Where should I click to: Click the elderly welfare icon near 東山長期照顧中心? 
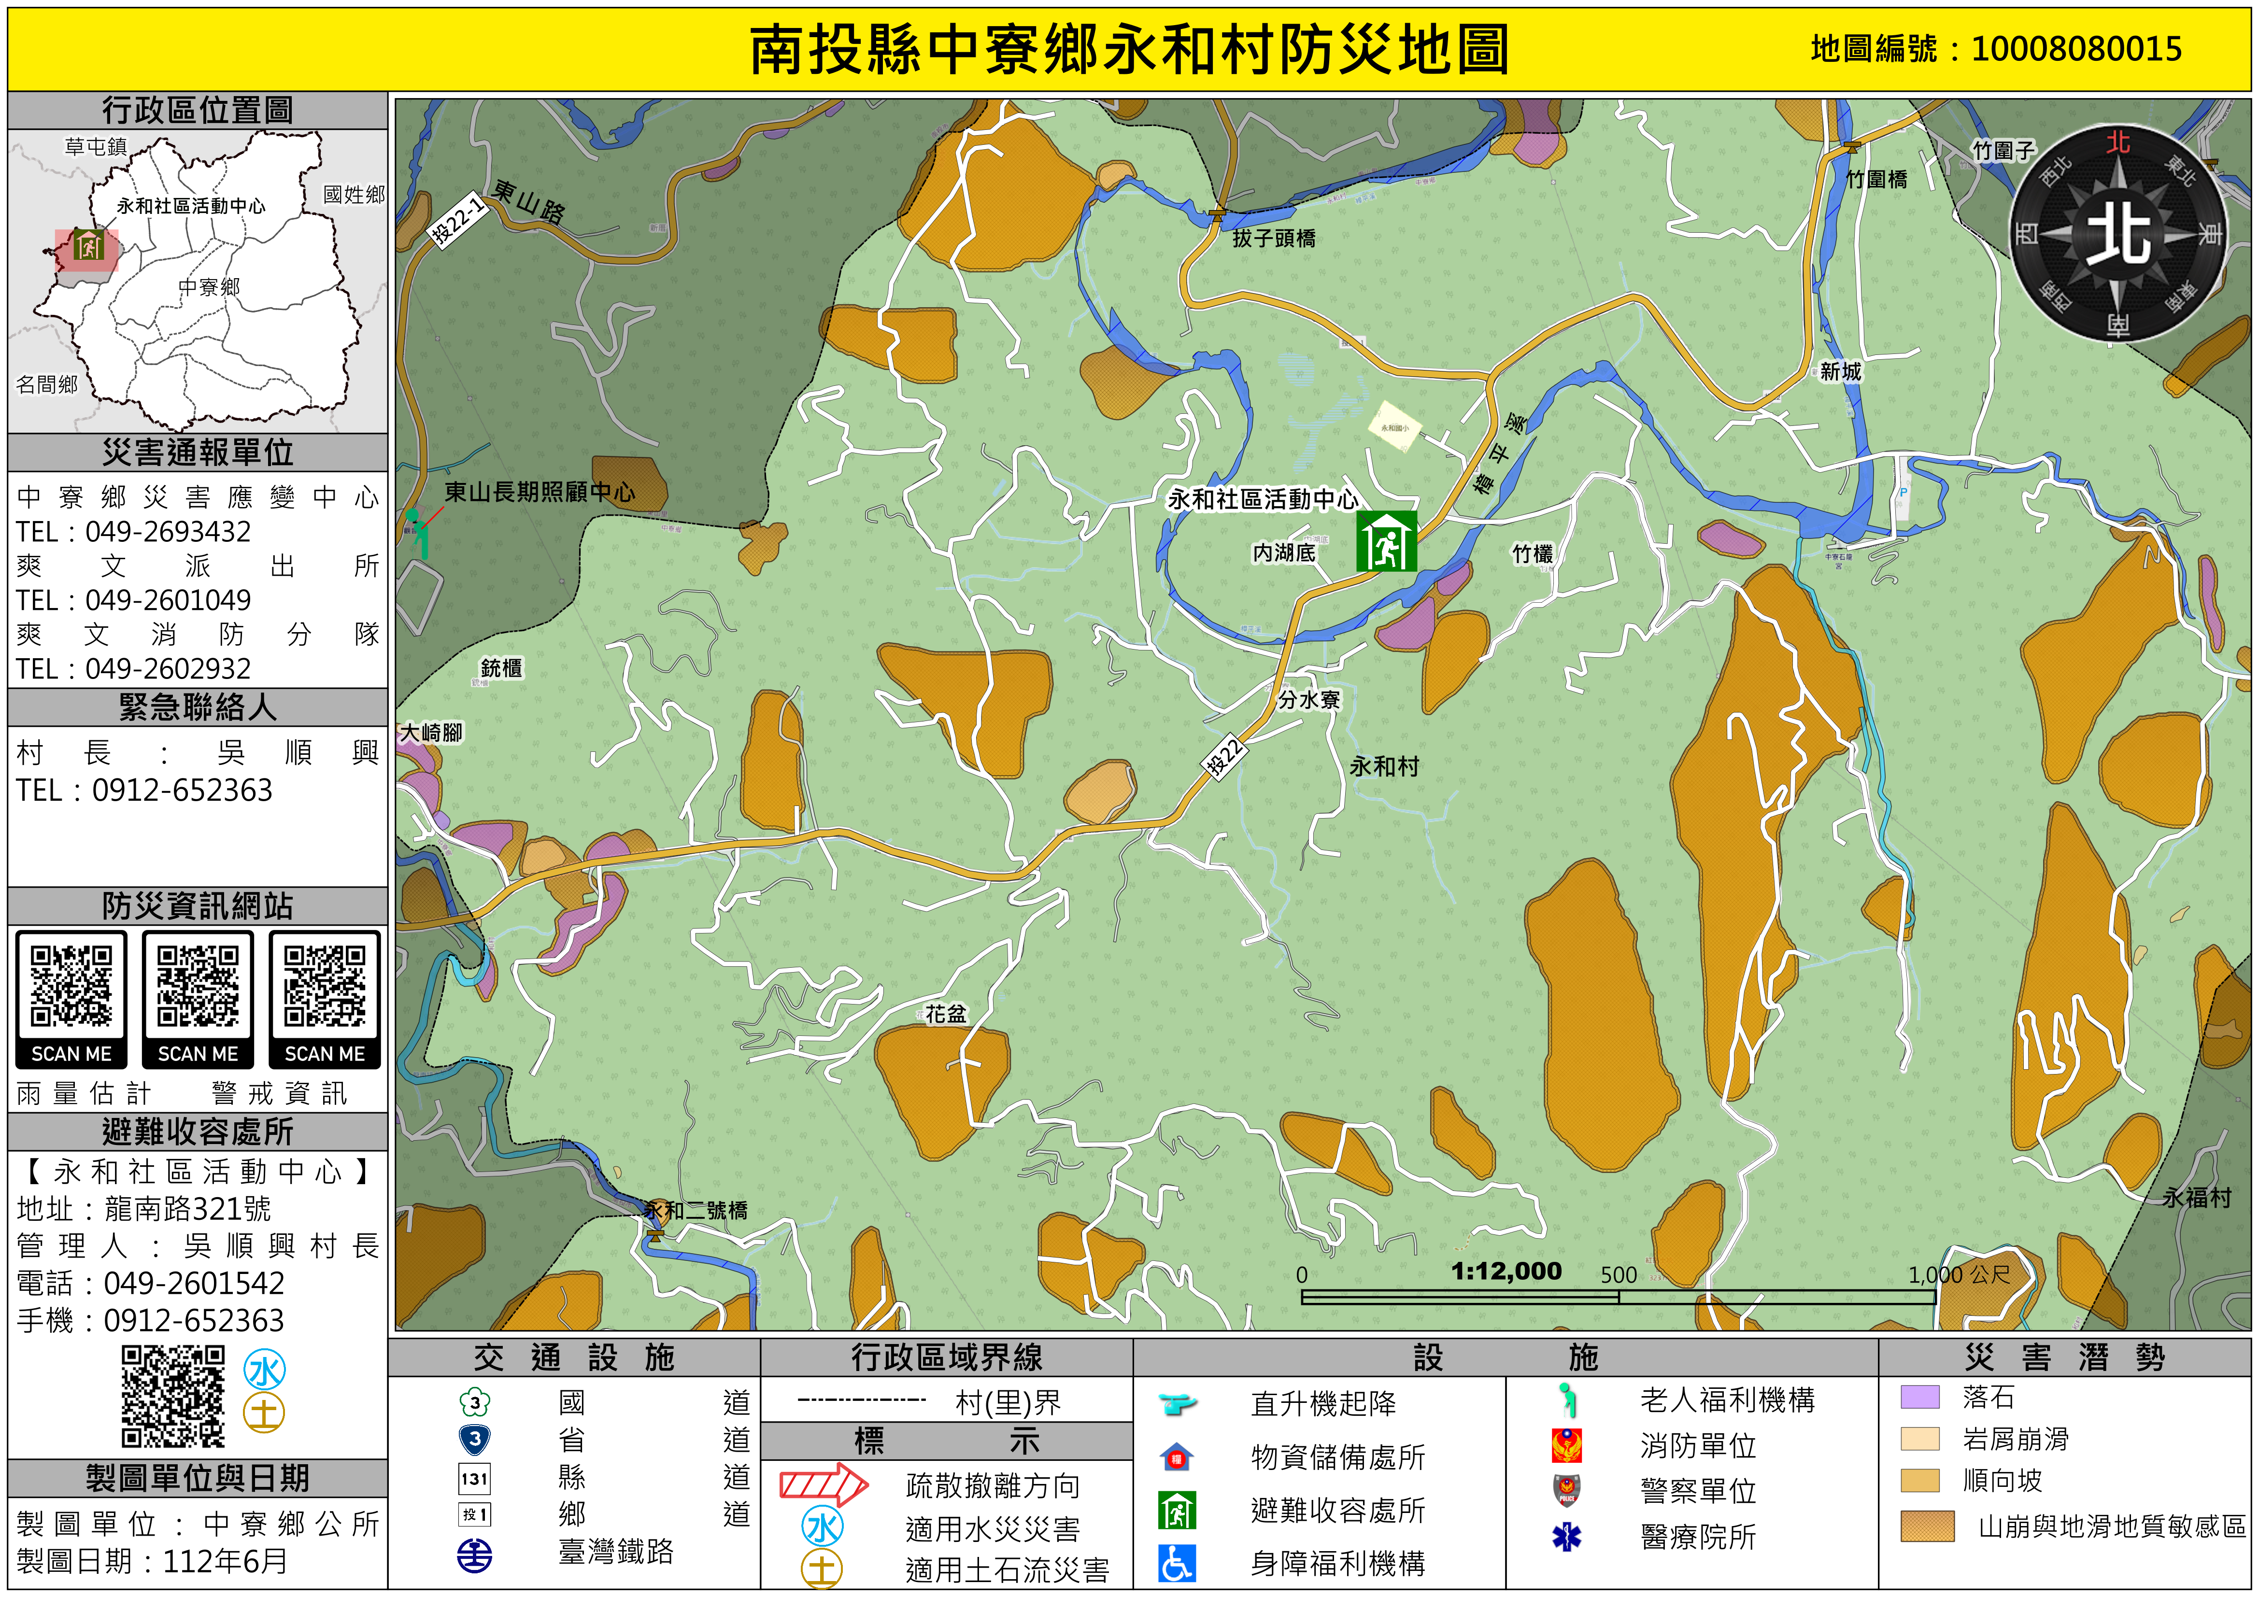pyautogui.click(x=419, y=532)
